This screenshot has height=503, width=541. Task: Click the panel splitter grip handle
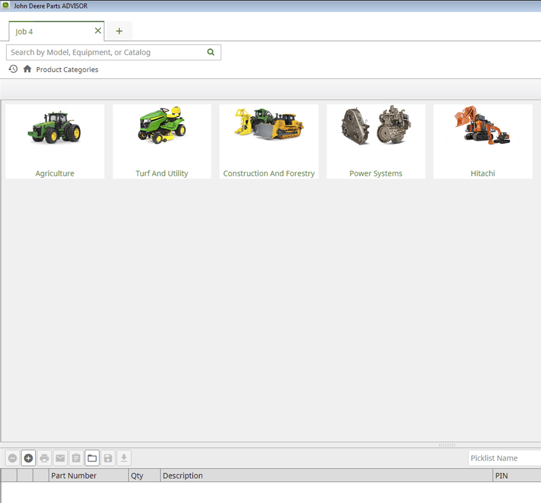coord(447,445)
